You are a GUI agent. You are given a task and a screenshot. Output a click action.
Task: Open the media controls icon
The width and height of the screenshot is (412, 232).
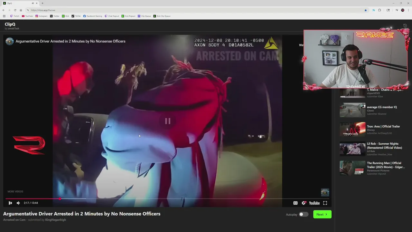click(397, 10)
